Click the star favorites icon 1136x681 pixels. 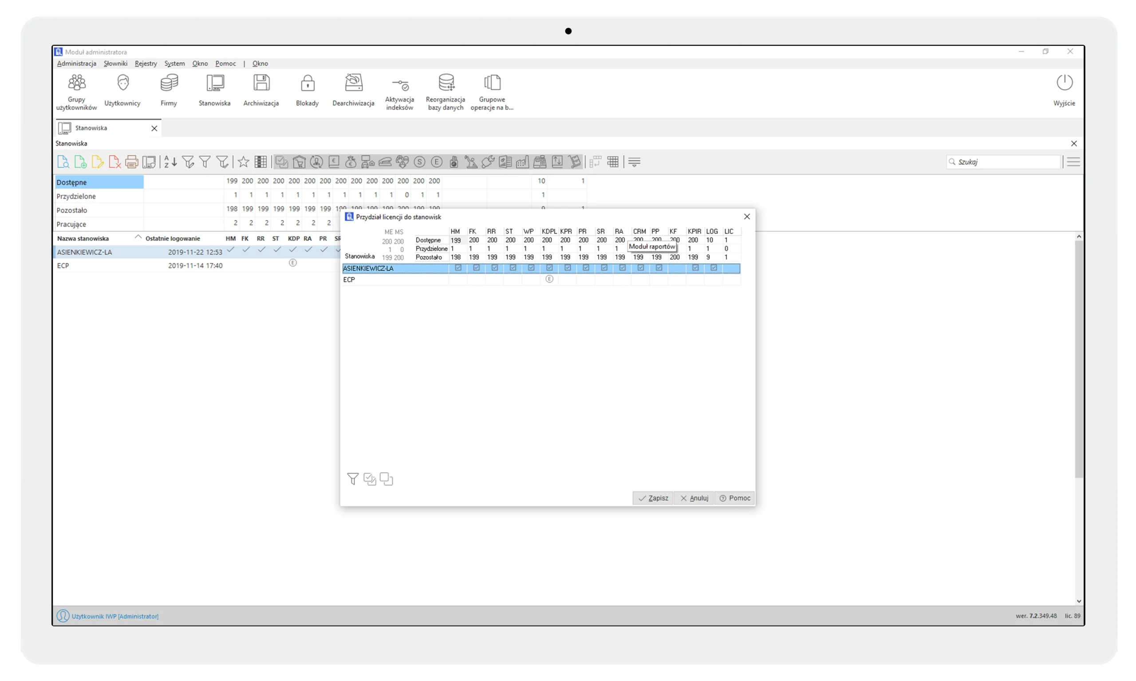pos(243,162)
